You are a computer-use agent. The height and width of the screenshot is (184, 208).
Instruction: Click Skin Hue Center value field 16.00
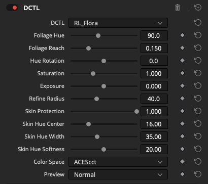(x=154, y=124)
